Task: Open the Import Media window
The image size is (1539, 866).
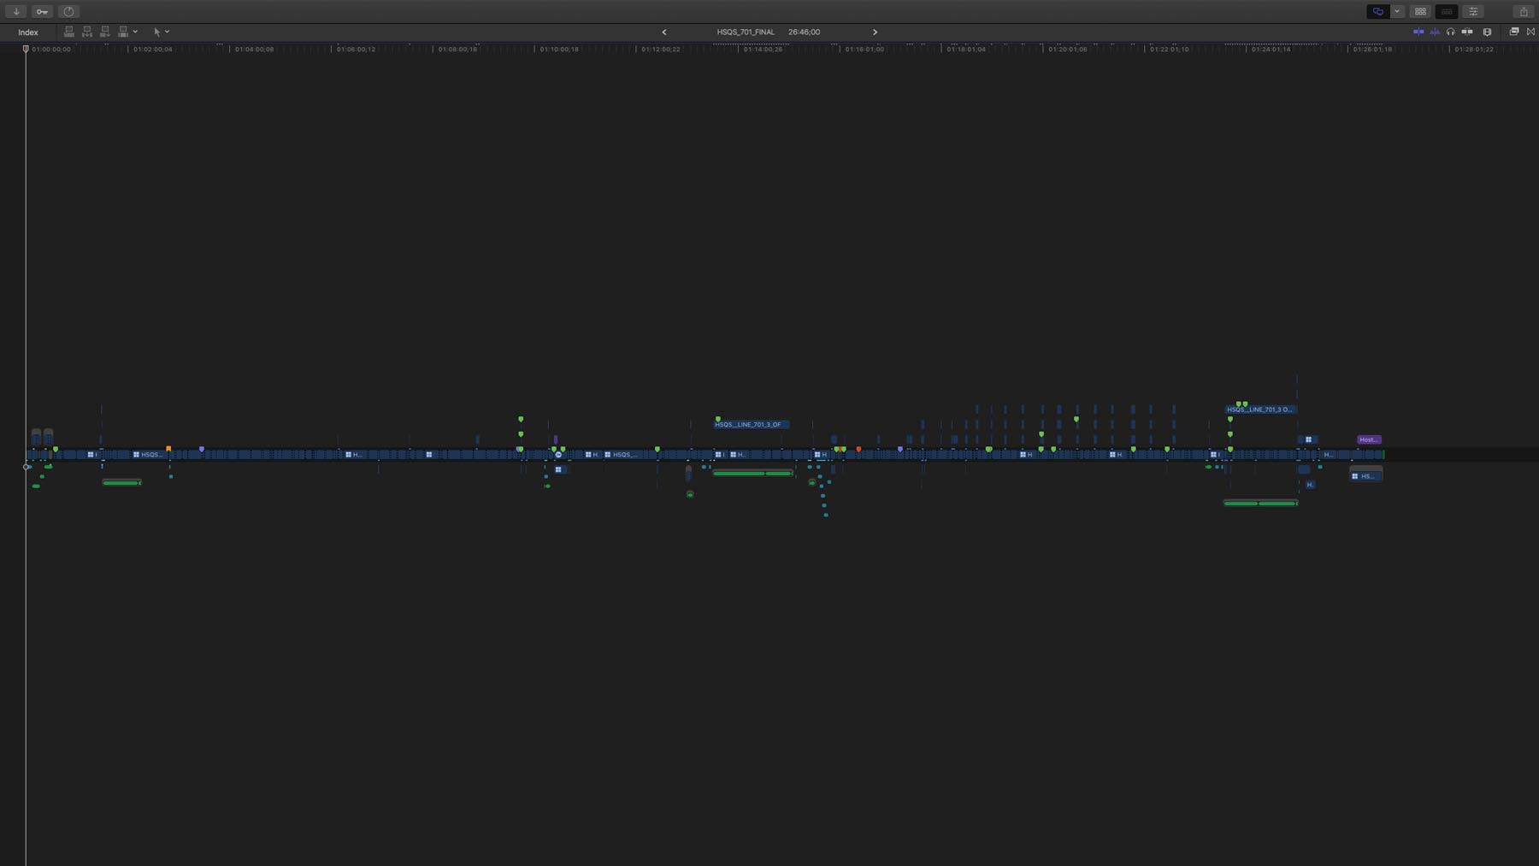Action: point(16,11)
